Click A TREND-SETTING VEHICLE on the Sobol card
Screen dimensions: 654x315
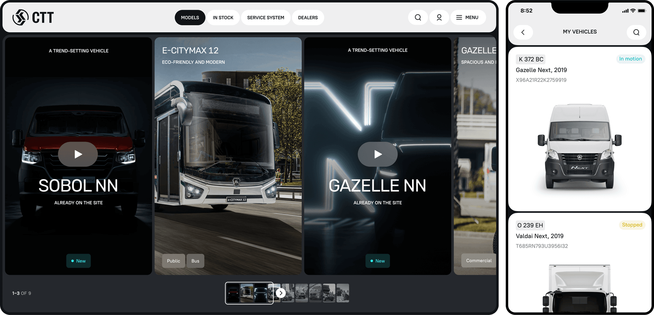tap(79, 51)
